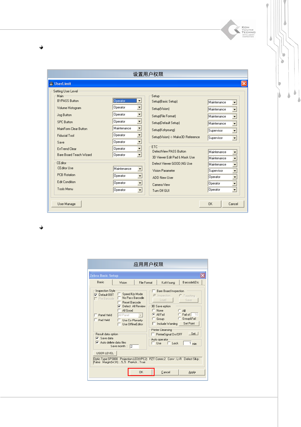Viewport: 301px width, 427px height.
Task: Click the Auto operator minutes field
Action: point(187,343)
